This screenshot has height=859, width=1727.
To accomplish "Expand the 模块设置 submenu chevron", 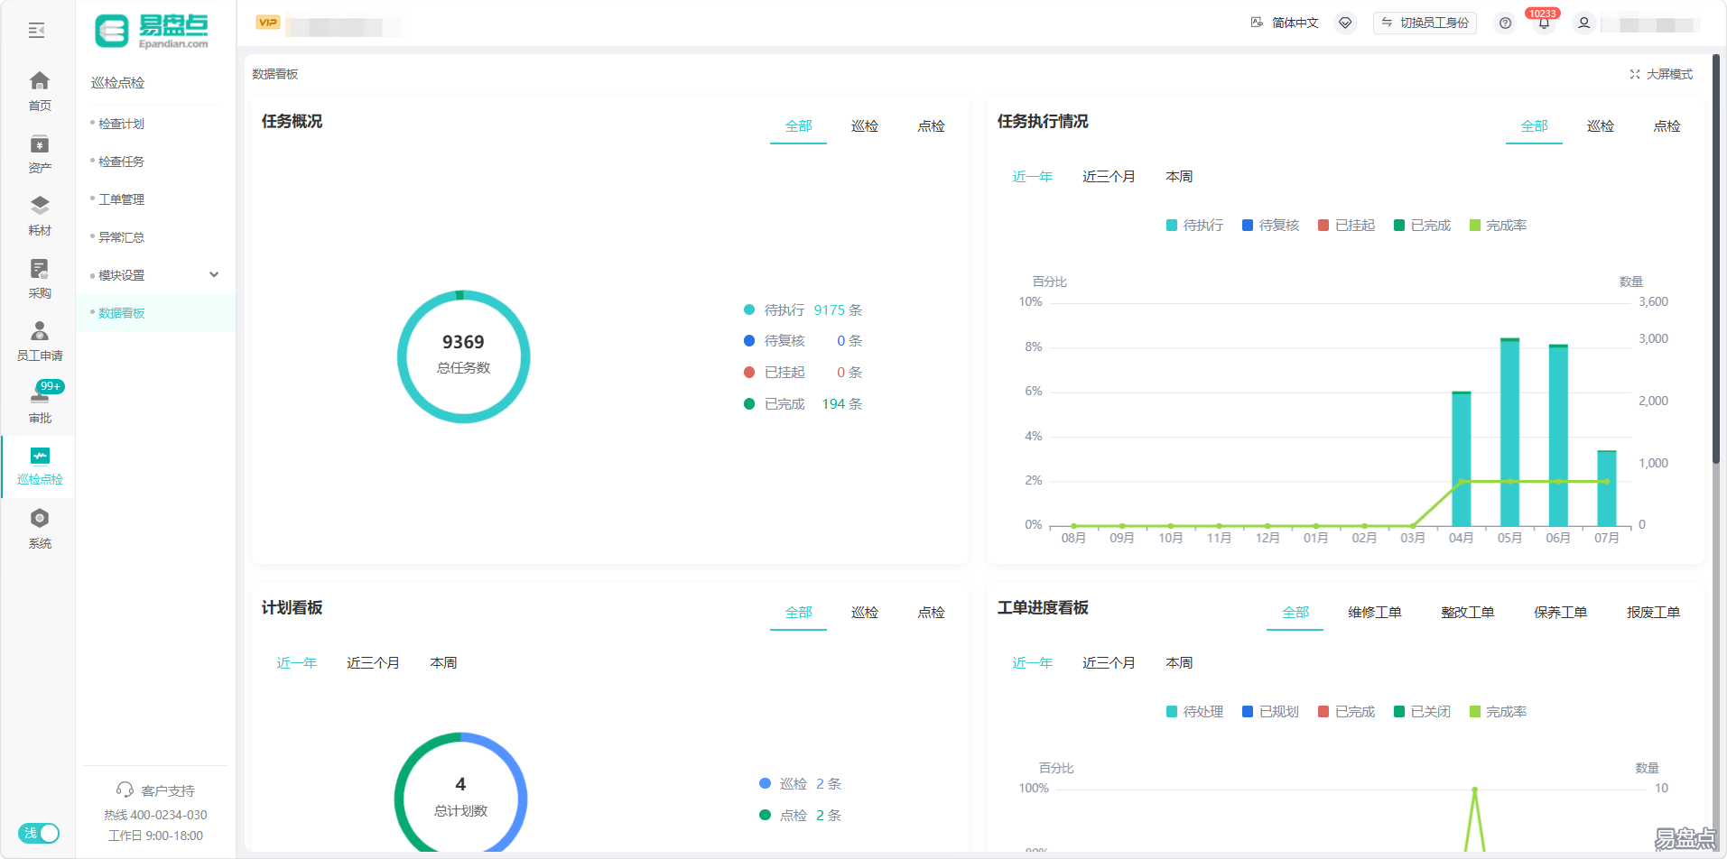I will tap(214, 274).
